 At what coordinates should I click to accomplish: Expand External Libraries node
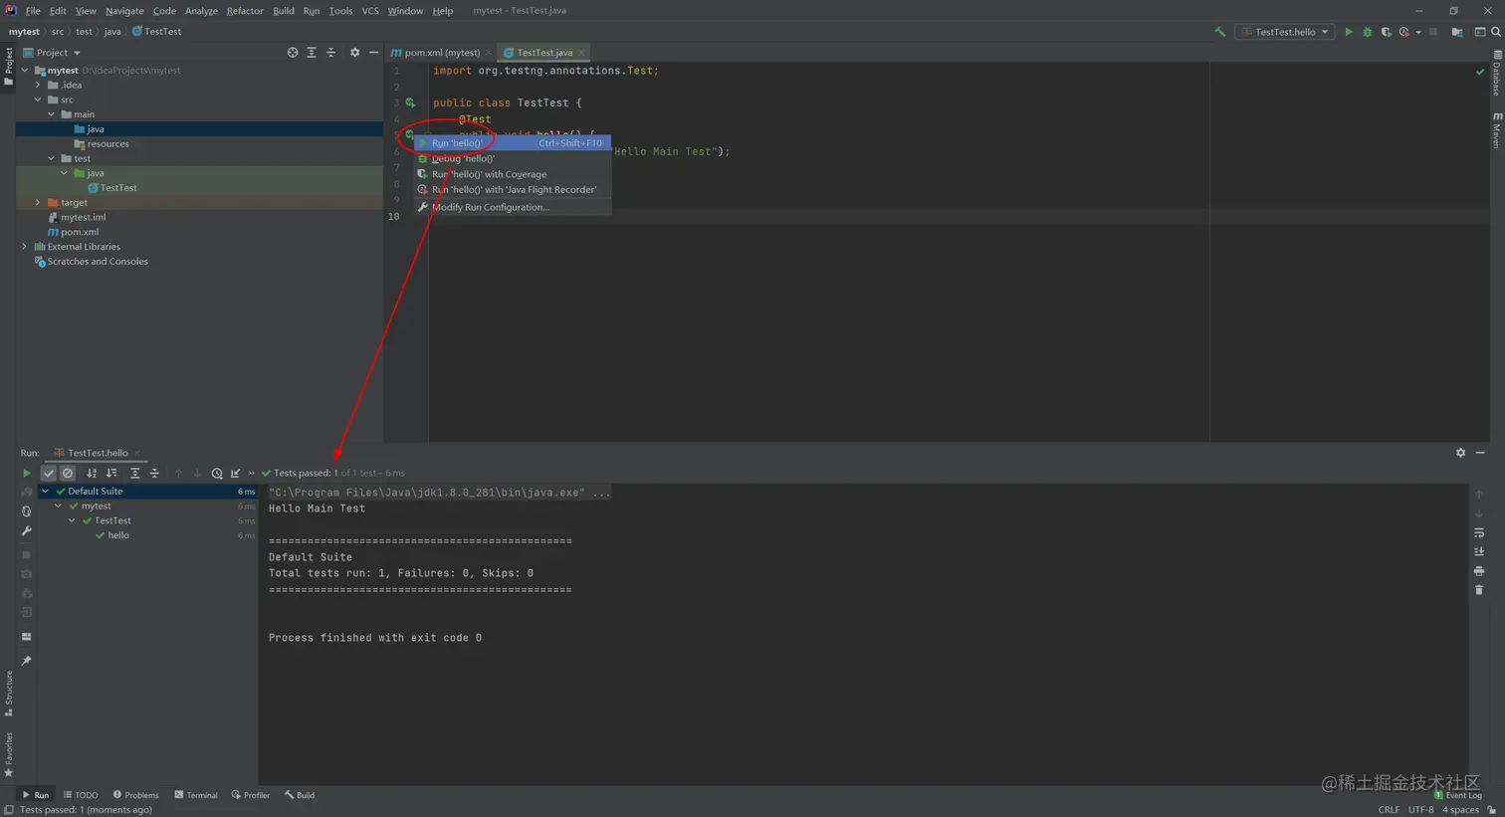pyautogui.click(x=25, y=247)
